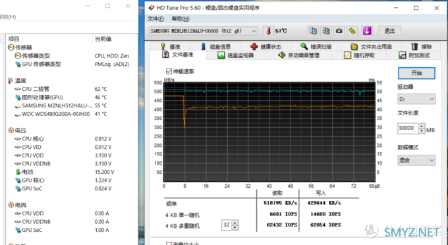The image size is (448, 245).
Task: Click the copy text info to clipboard icon
Action: [313, 31]
